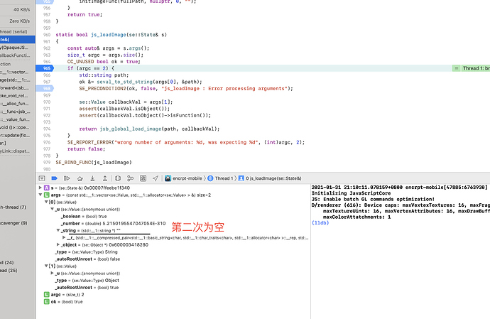Select 'cavenger (9)' thread in navigator
The width and height of the screenshot is (490, 319).
pos(13,223)
